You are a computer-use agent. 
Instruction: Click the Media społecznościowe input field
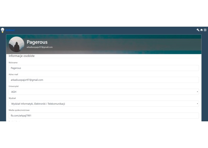tap(104, 115)
